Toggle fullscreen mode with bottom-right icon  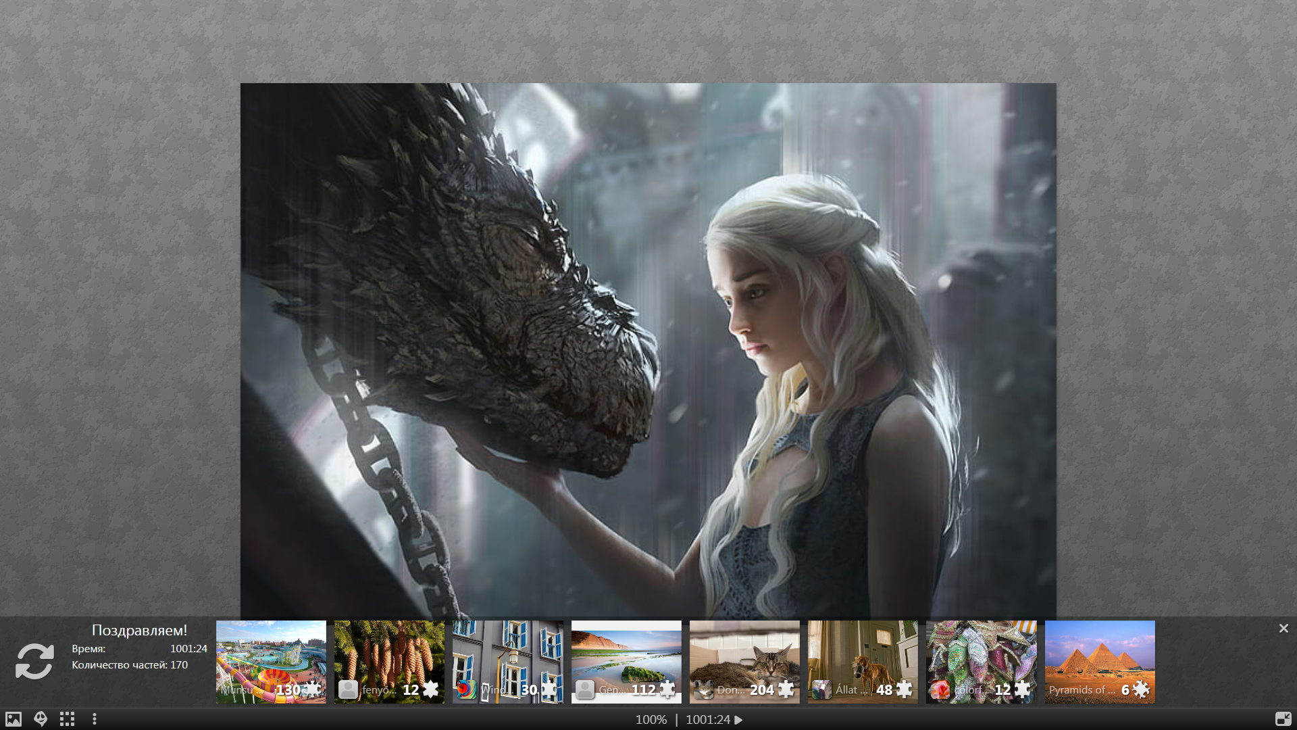(x=1283, y=719)
